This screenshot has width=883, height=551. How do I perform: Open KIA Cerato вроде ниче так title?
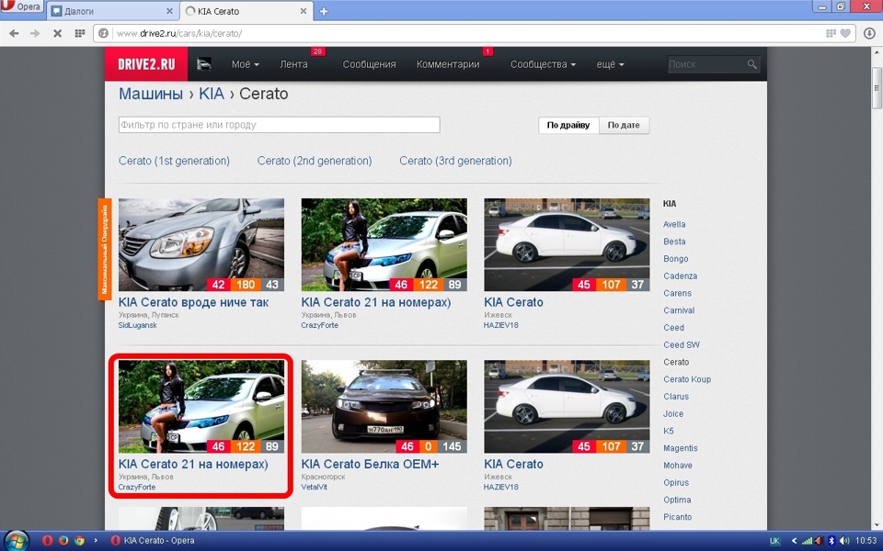click(x=193, y=302)
